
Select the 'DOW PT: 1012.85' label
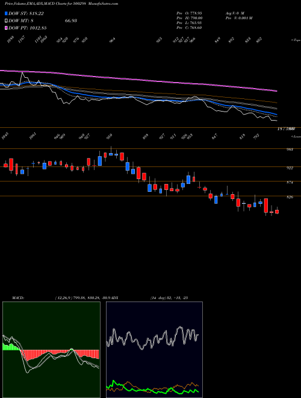[28, 28]
